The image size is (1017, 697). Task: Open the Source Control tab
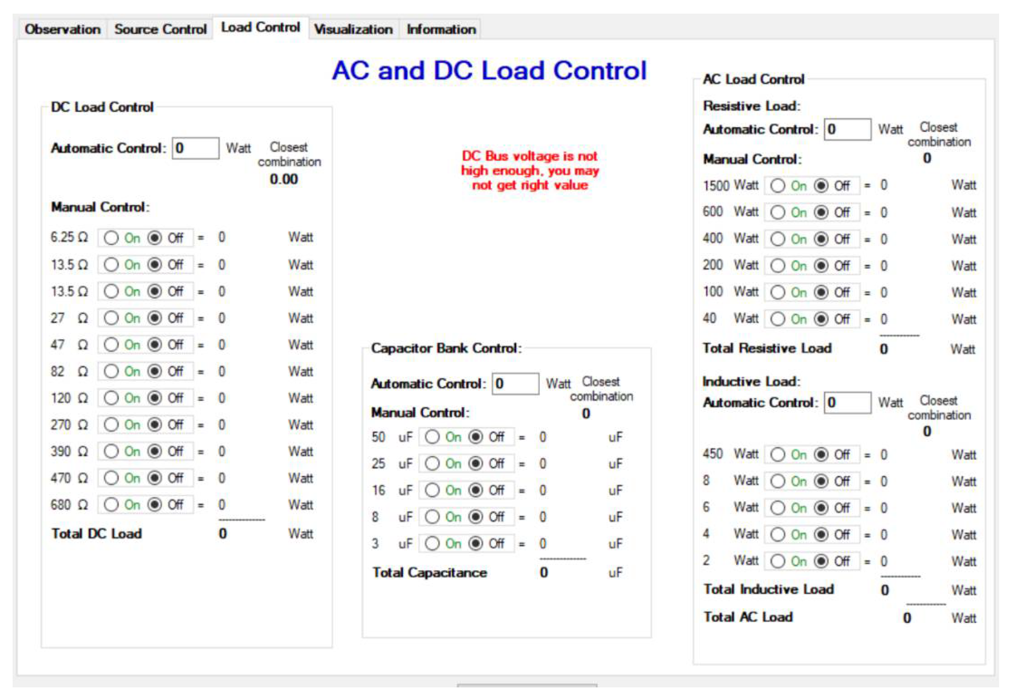(x=160, y=29)
